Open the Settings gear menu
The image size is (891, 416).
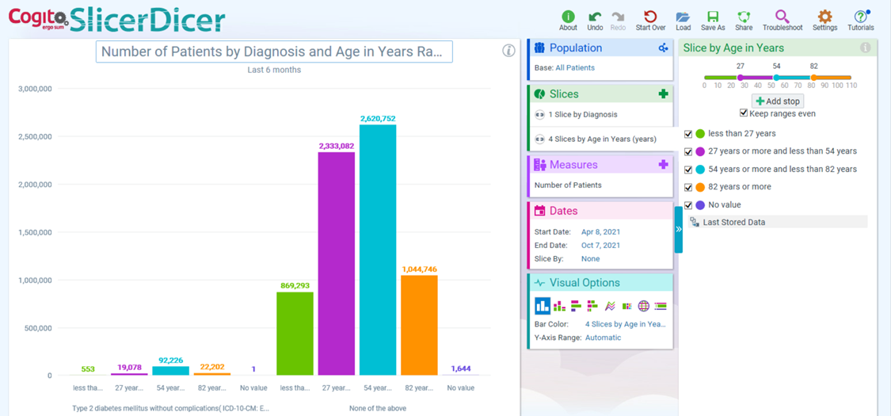tap(824, 17)
